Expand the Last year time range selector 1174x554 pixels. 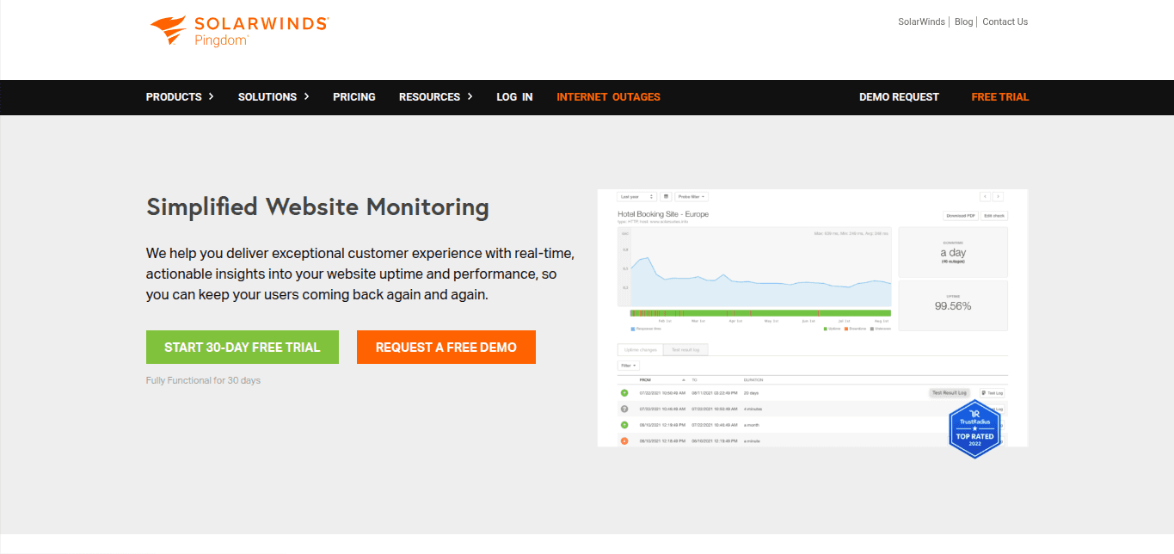[636, 196]
